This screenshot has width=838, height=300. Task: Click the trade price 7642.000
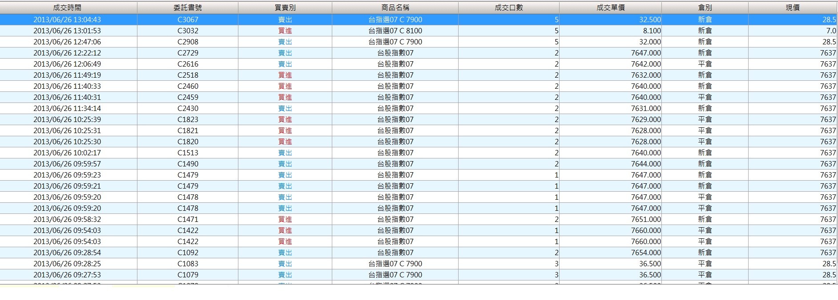click(646, 64)
